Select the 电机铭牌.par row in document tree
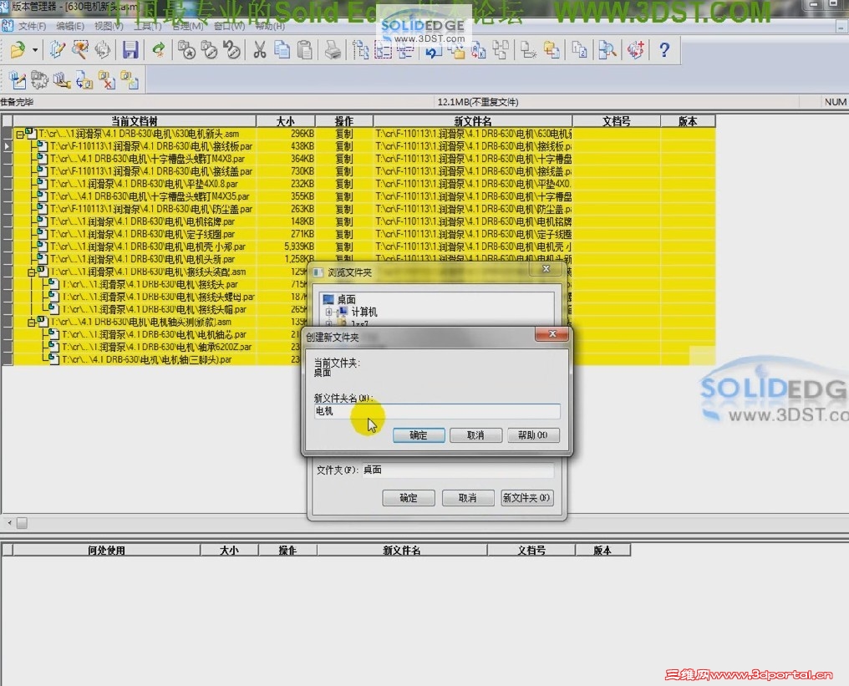849x686 pixels. point(142,221)
